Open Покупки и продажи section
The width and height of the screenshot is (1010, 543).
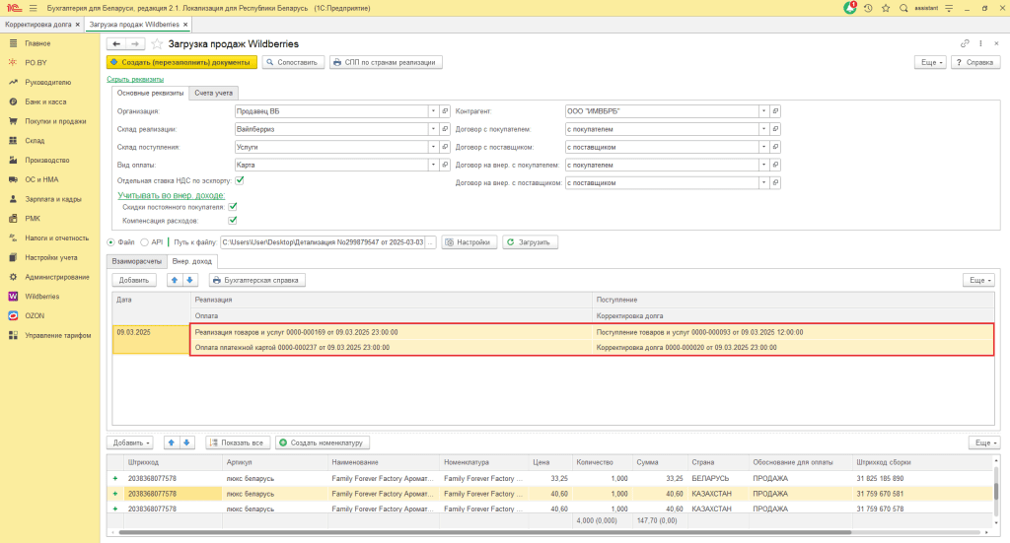[x=55, y=121]
